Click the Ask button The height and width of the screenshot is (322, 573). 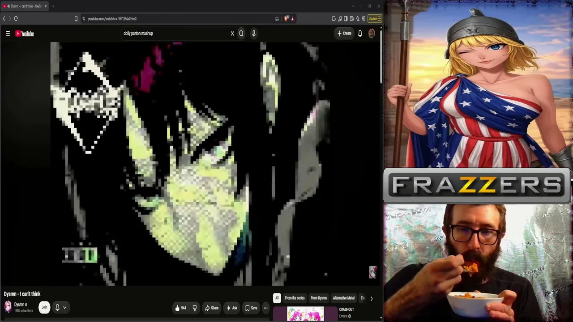[x=232, y=308]
